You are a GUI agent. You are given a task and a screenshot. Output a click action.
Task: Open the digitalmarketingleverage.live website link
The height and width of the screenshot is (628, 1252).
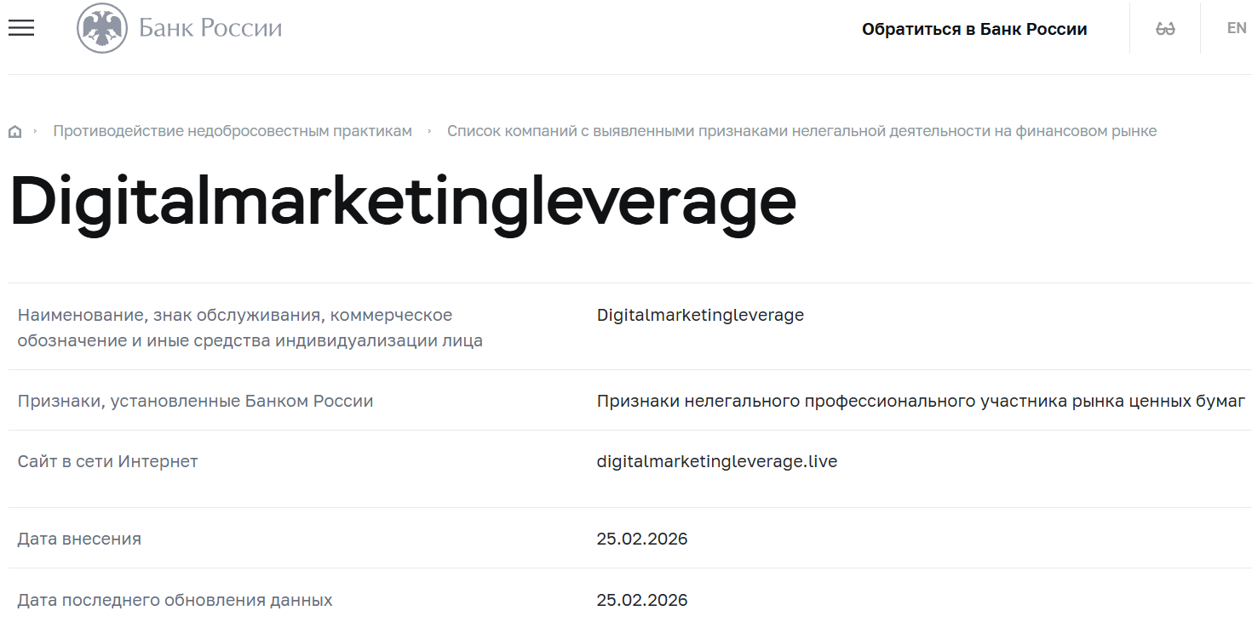coord(716,460)
